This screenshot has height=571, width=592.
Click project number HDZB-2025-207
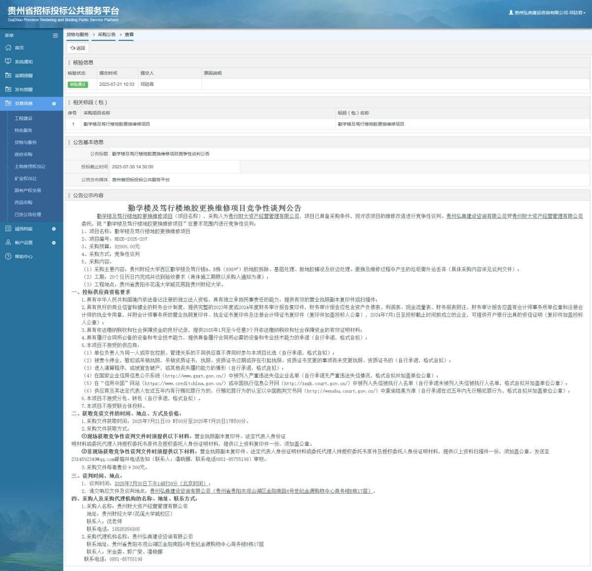point(131,239)
